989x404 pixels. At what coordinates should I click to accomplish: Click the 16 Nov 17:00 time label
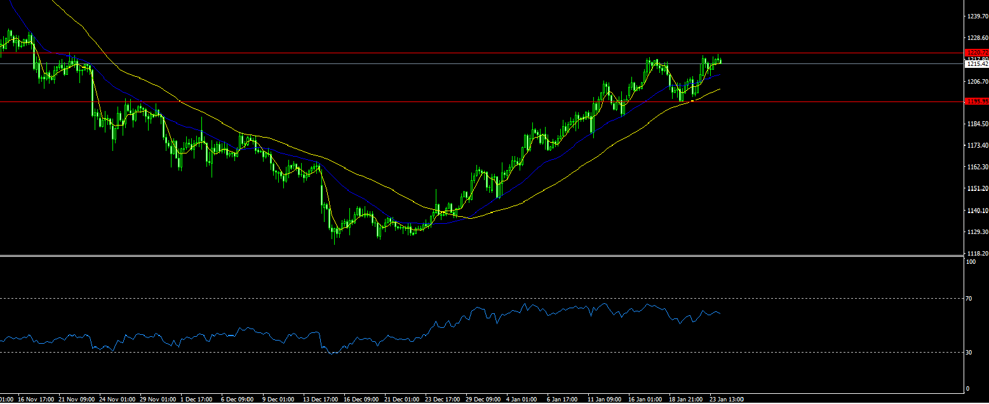pos(37,400)
